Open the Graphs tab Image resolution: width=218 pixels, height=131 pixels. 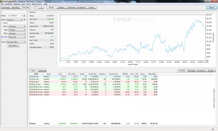[91, 7]
